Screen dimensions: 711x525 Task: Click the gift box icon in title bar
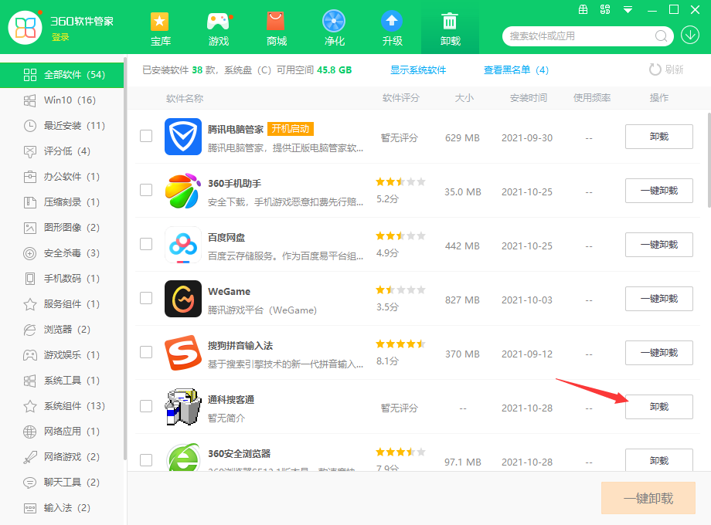click(x=583, y=9)
